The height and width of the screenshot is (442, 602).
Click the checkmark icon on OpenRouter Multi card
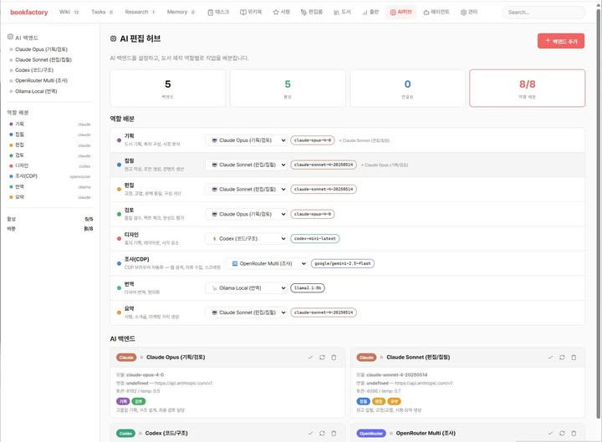point(550,433)
